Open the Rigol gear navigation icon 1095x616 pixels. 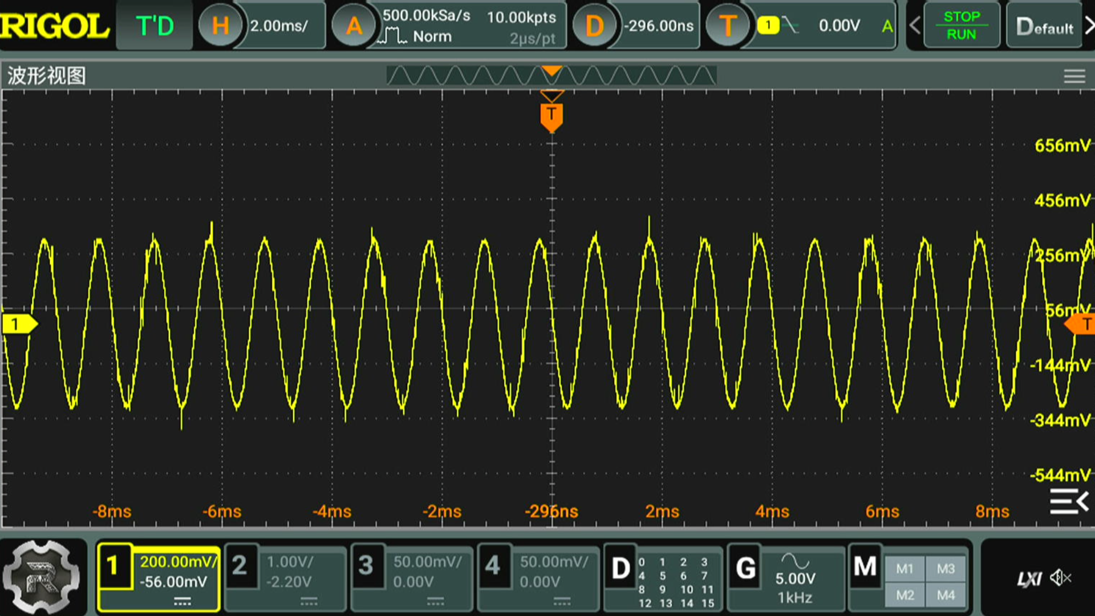pyautogui.click(x=41, y=577)
